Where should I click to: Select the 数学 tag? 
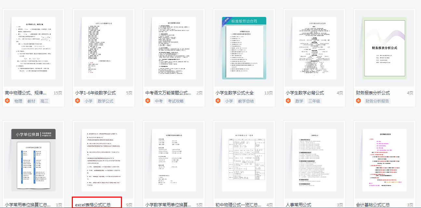(x=299, y=101)
